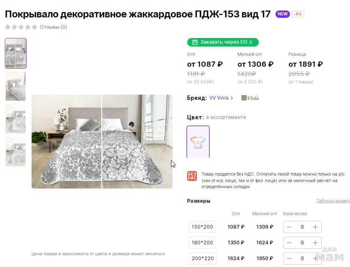Click quantity field for size 200*220
This screenshot has width=350, height=267.
(302, 259)
